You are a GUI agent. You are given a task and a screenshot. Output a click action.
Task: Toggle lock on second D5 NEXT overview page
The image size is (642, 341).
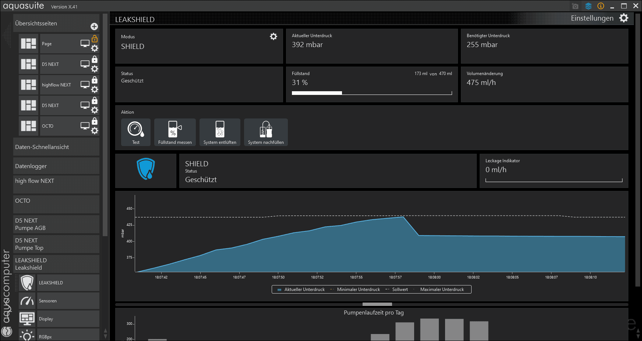point(95,100)
